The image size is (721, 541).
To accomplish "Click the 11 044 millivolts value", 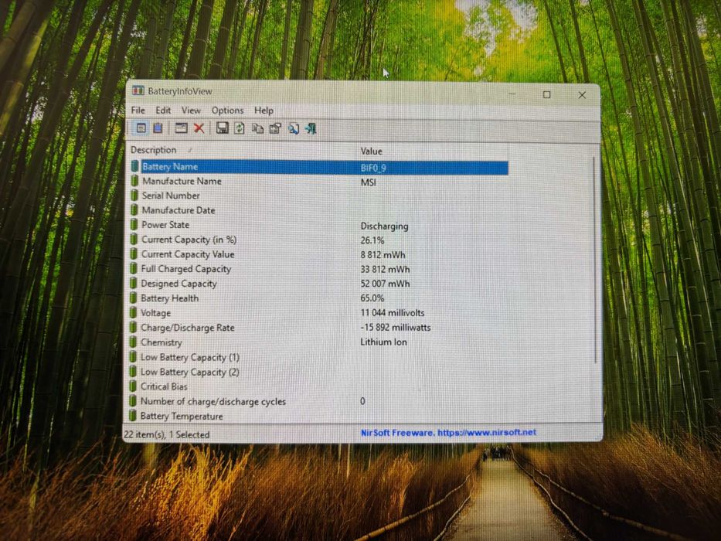I will coord(393,313).
